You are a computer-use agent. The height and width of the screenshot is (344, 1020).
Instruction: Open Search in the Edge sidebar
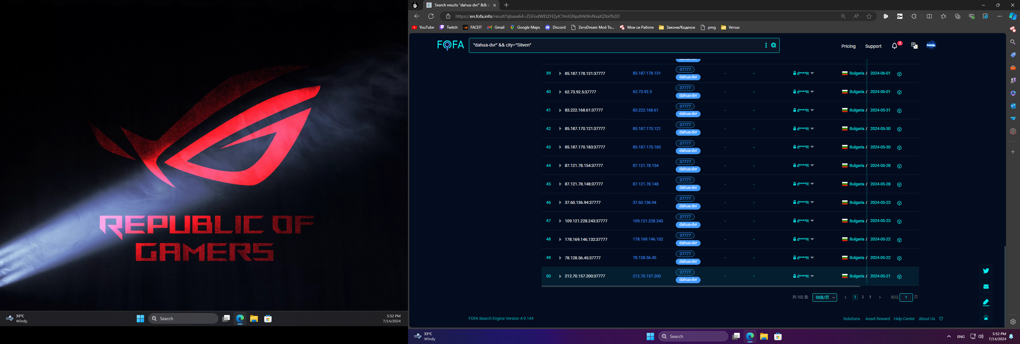tap(1013, 42)
